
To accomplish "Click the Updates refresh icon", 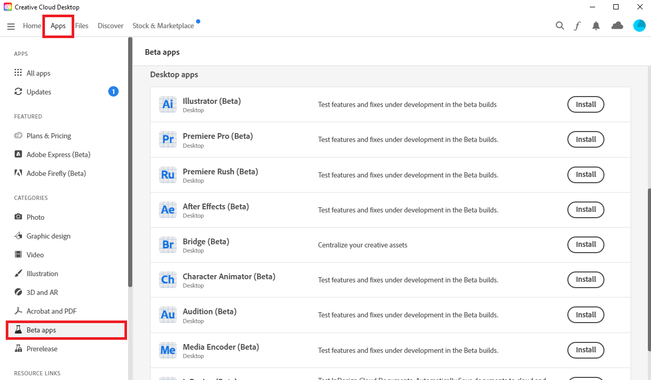I will (x=18, y=92).
